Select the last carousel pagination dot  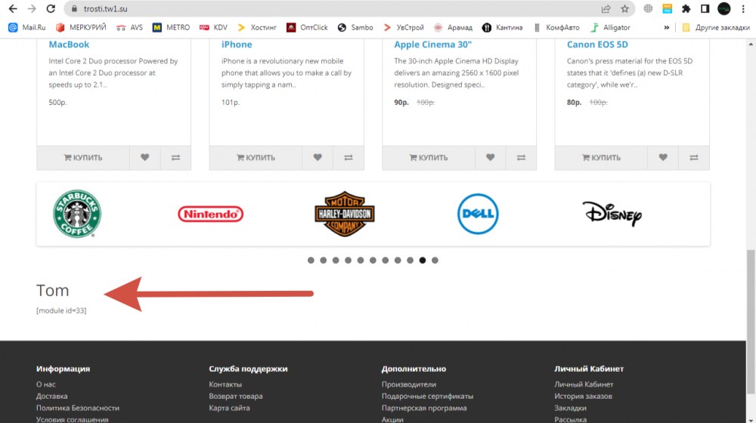435,260
